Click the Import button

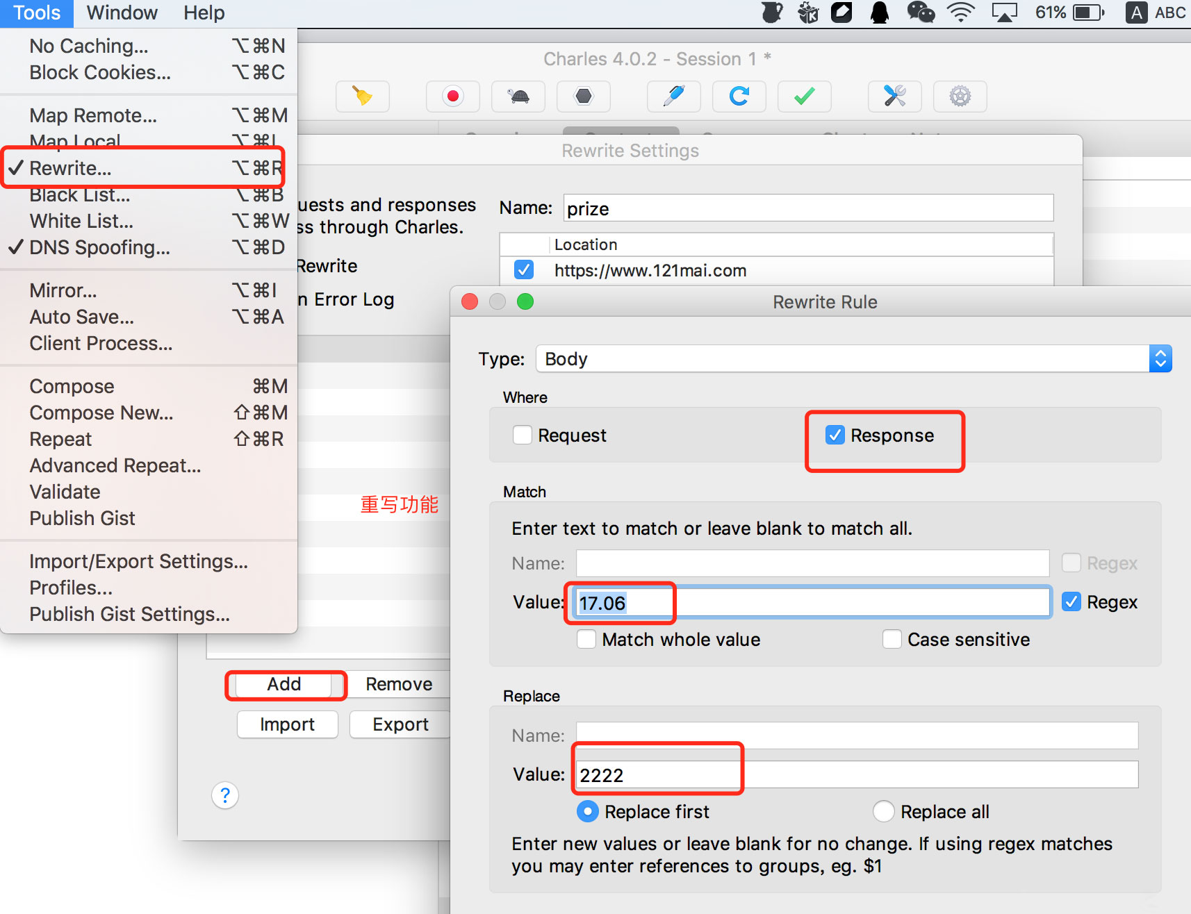[287, 724]
